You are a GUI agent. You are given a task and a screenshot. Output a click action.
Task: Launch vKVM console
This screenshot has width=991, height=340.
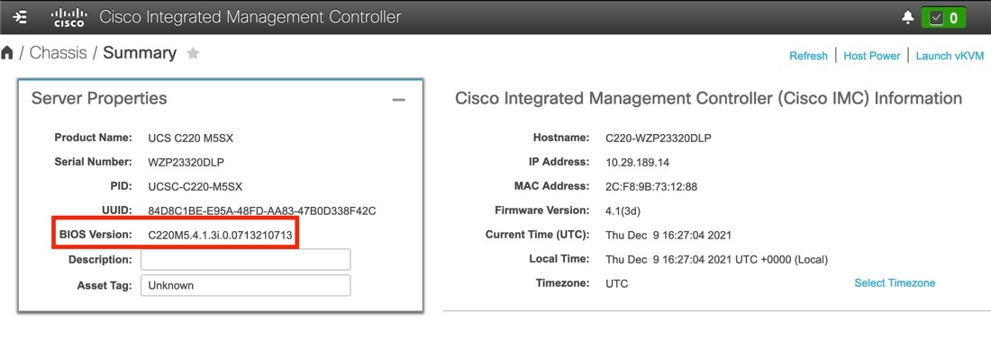(x=950, y=56)
